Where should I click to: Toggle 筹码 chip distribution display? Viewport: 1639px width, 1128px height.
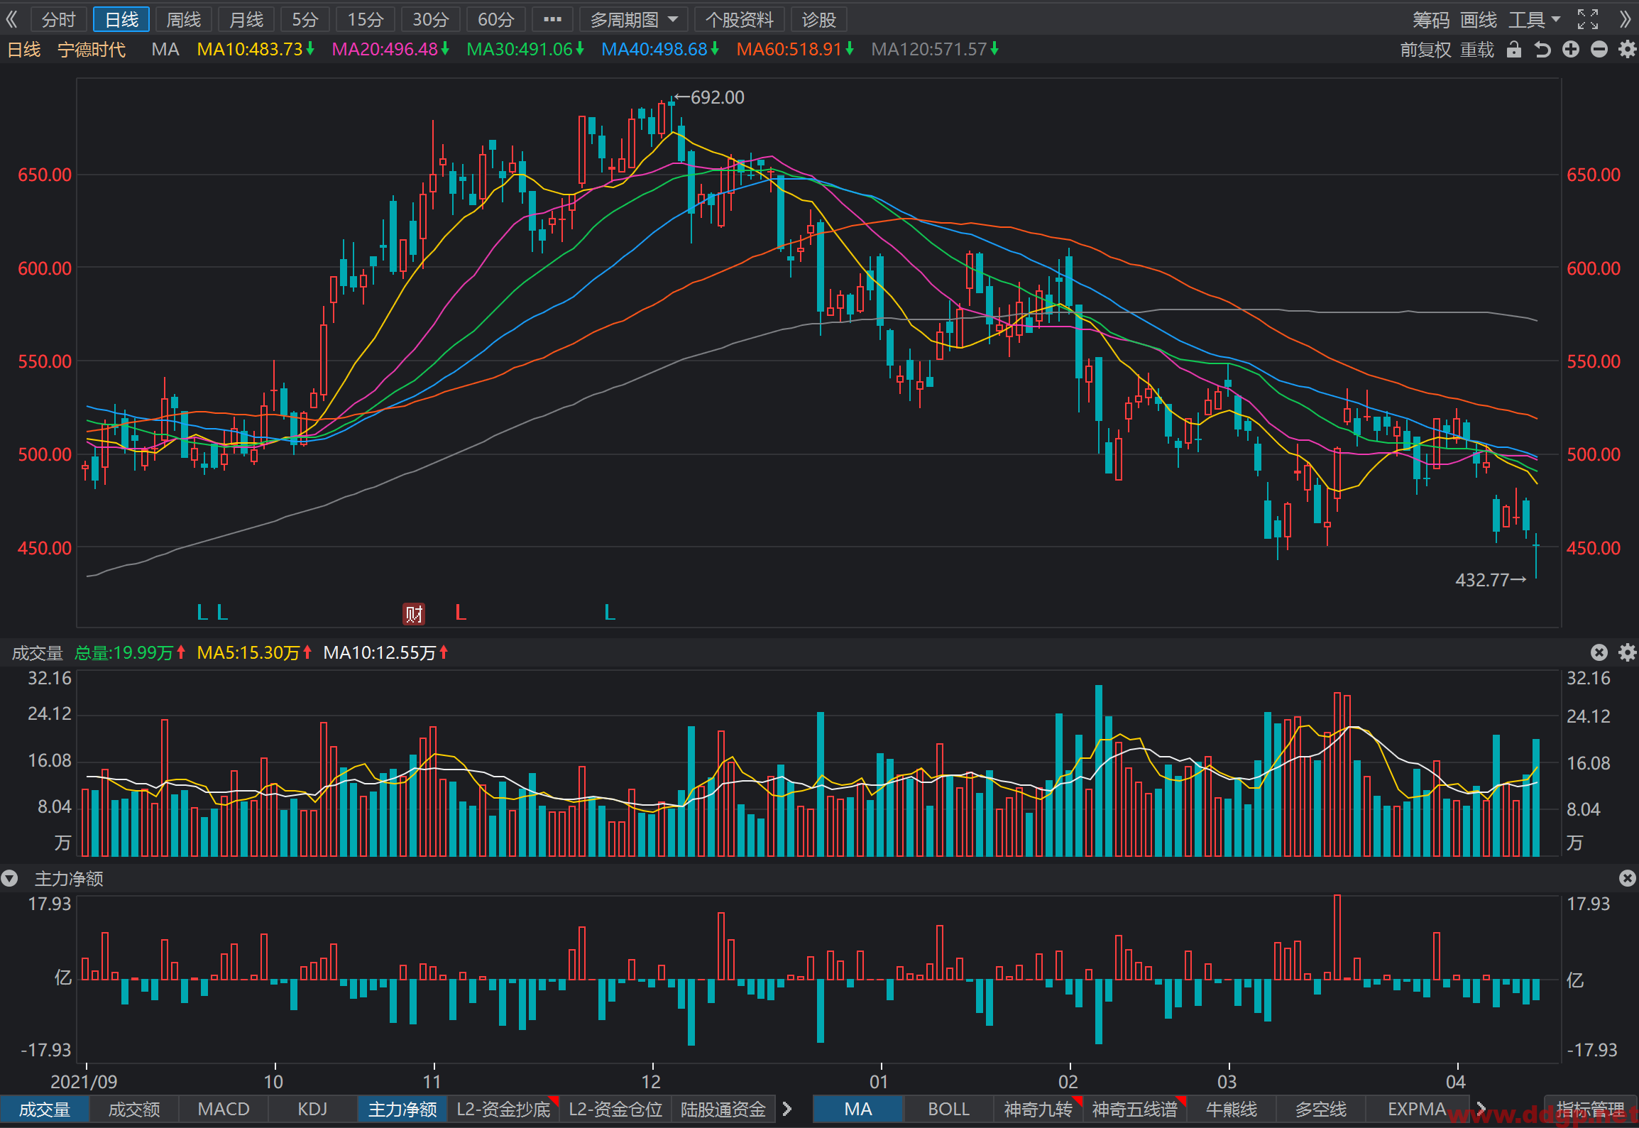pyautogui.click(x=1431, y=19)
